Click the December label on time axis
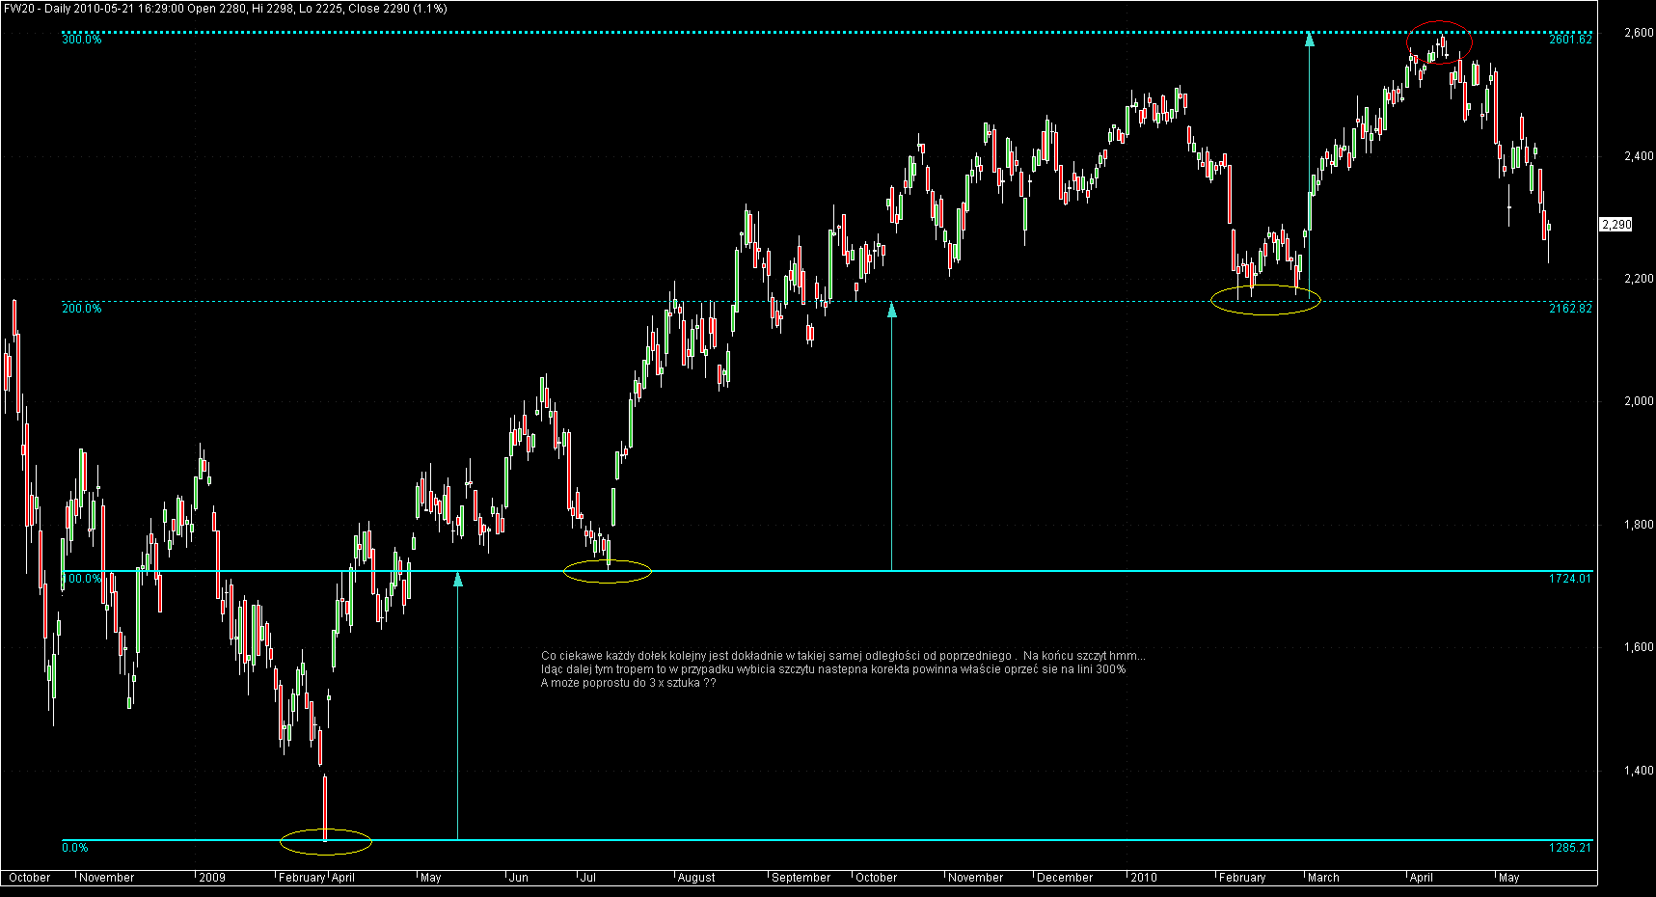 pos(1065,878)
